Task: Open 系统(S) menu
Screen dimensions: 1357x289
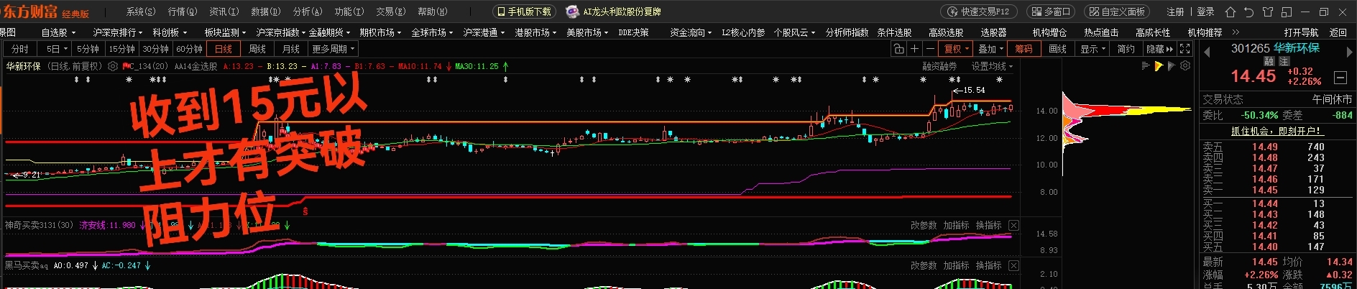Action: point(140,12)
